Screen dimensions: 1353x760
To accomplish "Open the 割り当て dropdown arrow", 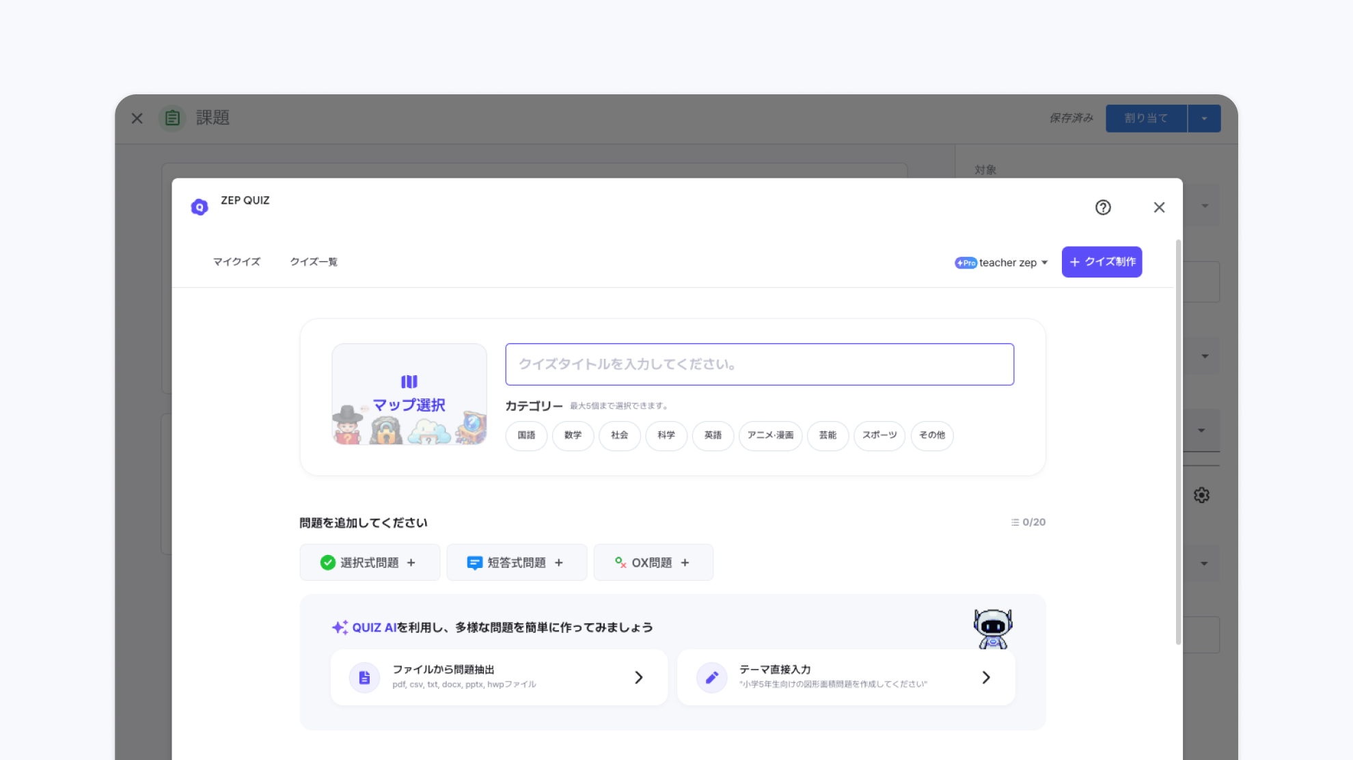I will point(1204,118).
